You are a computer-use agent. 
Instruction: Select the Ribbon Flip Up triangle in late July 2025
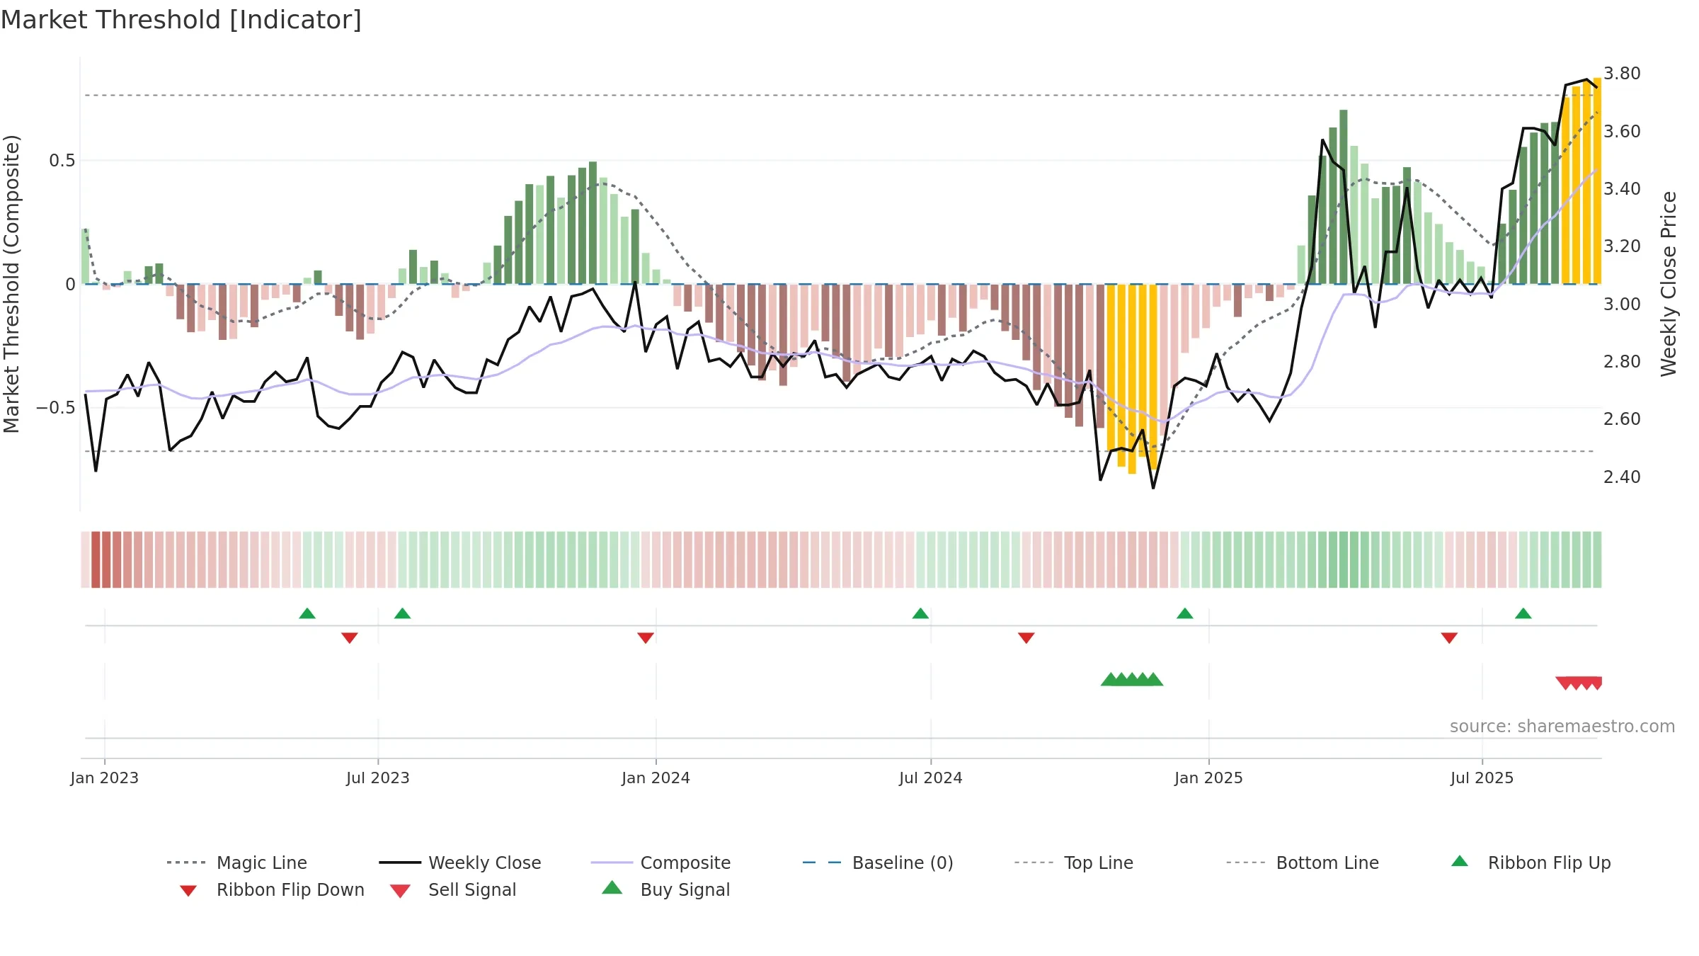coord(1523,613)
